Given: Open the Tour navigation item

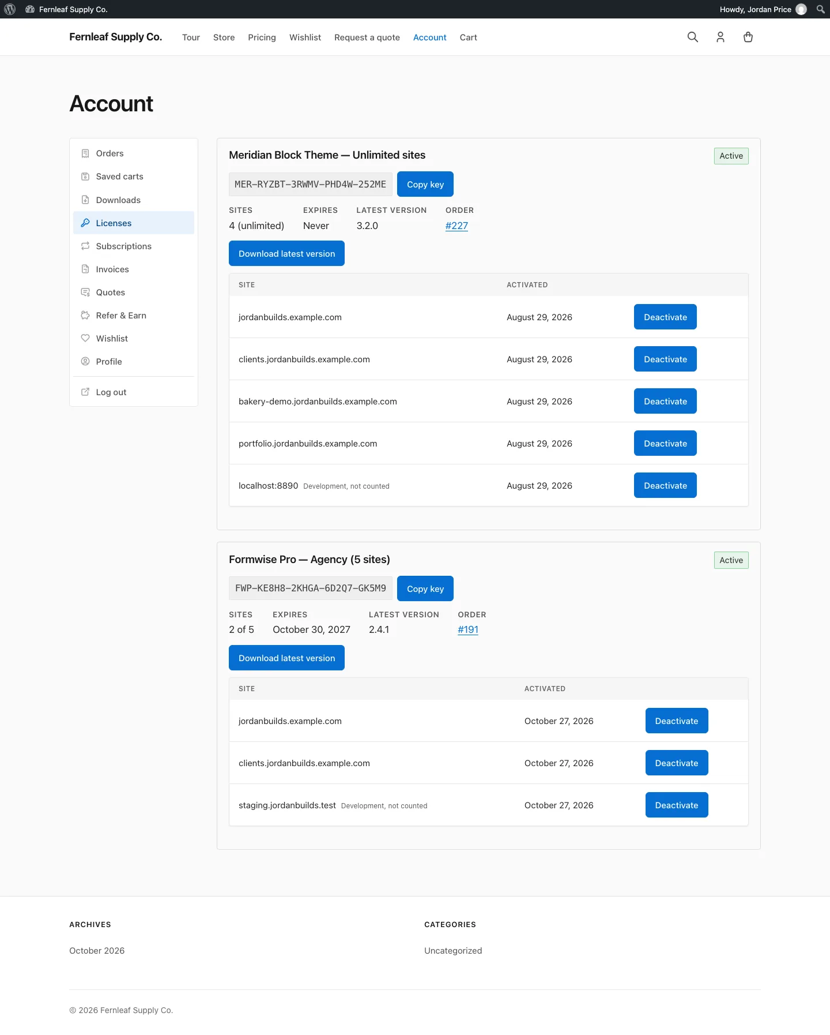Looking at the screenshot, I should 191,37.
